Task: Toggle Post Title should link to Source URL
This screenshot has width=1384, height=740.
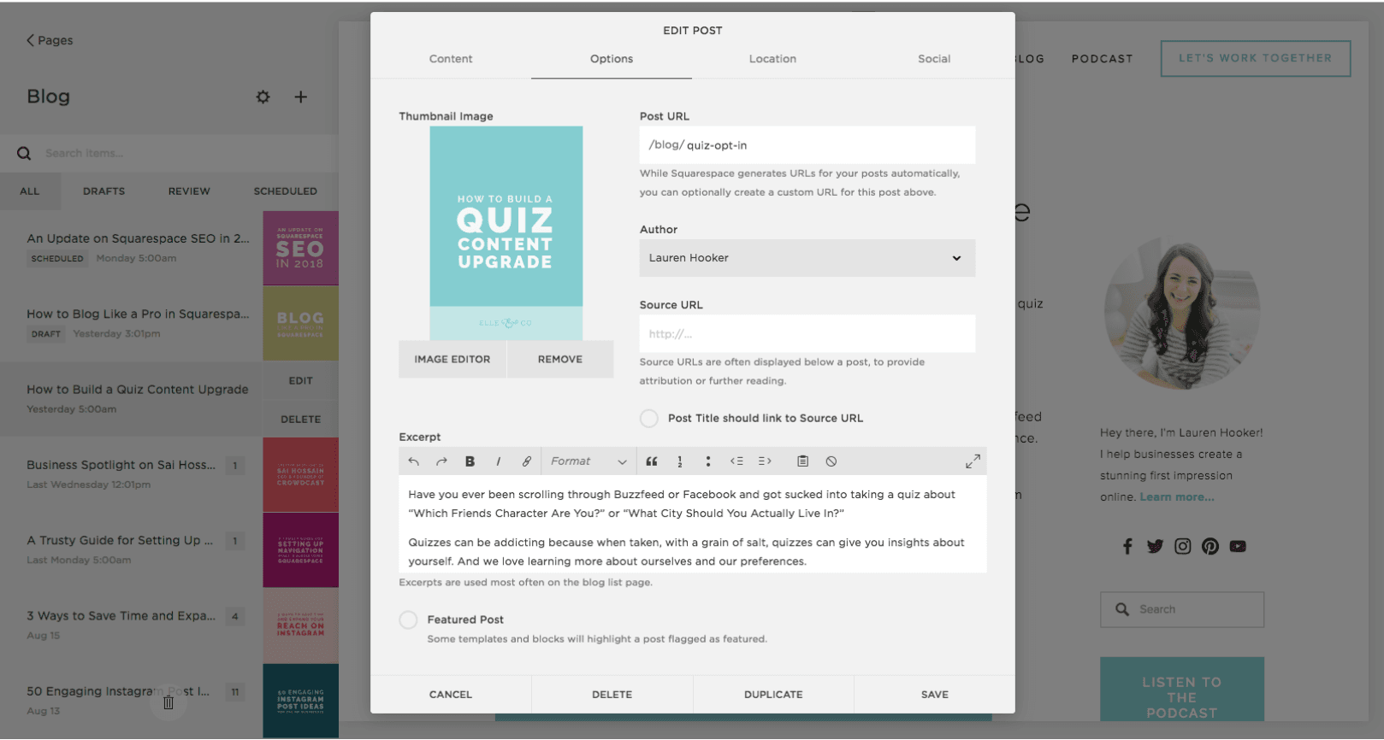Action: (649, 419)
